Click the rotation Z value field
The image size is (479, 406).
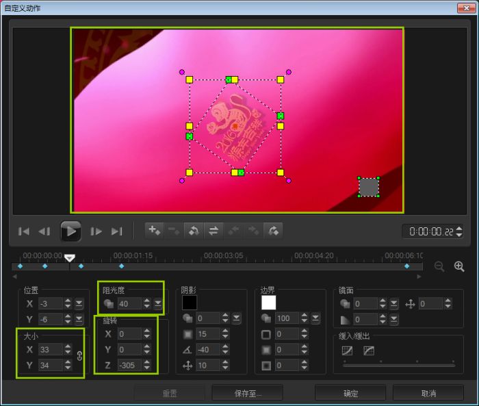click(129, 365)
